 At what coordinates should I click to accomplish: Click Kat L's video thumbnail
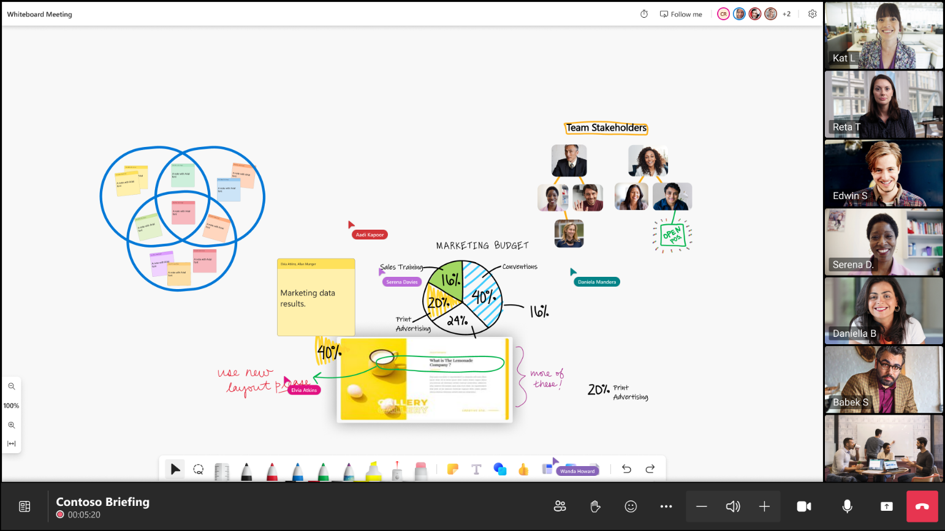point(883,35)
